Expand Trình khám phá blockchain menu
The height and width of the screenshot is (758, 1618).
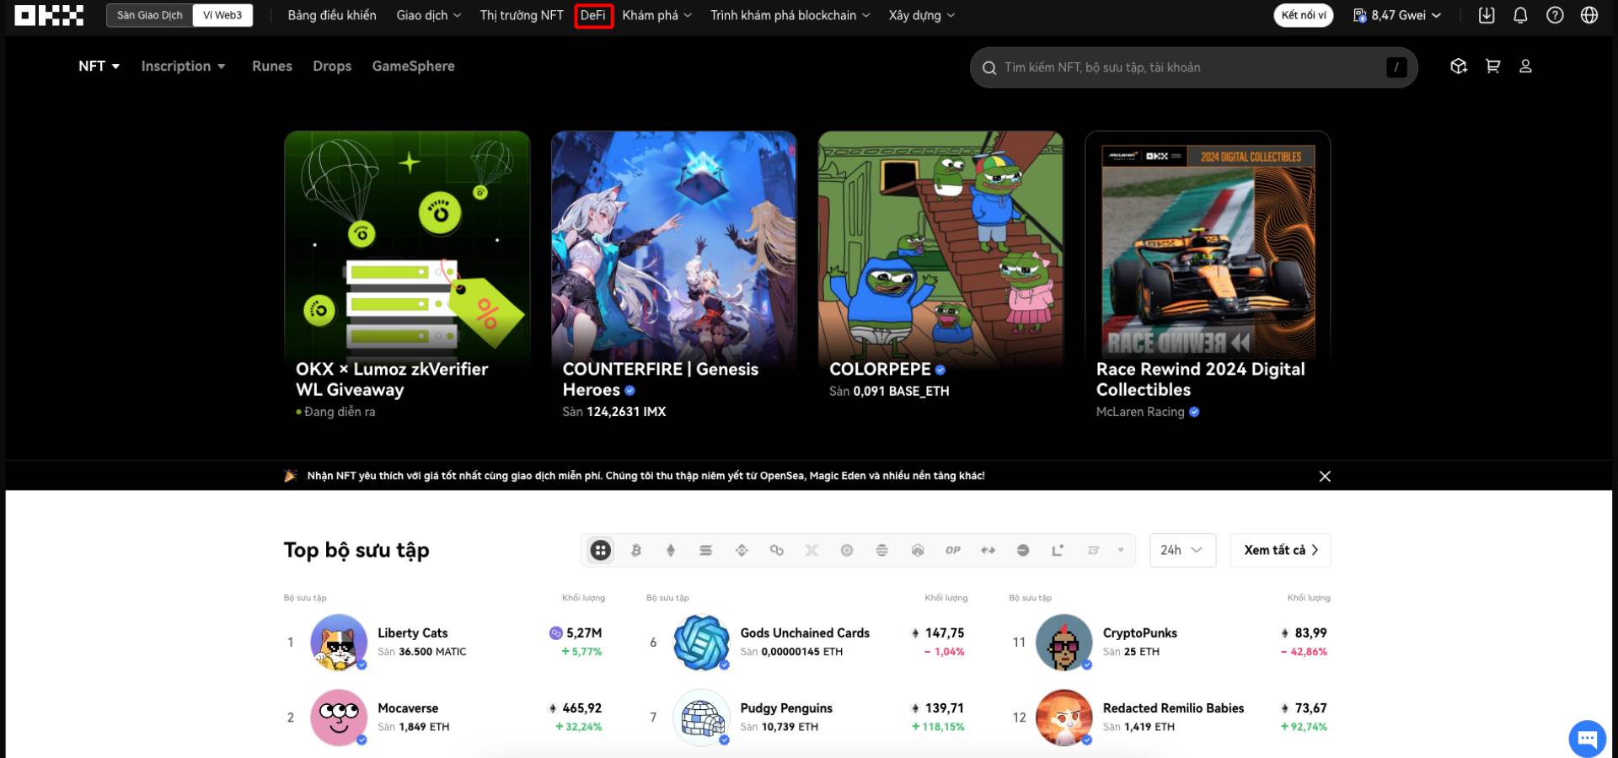790,15
